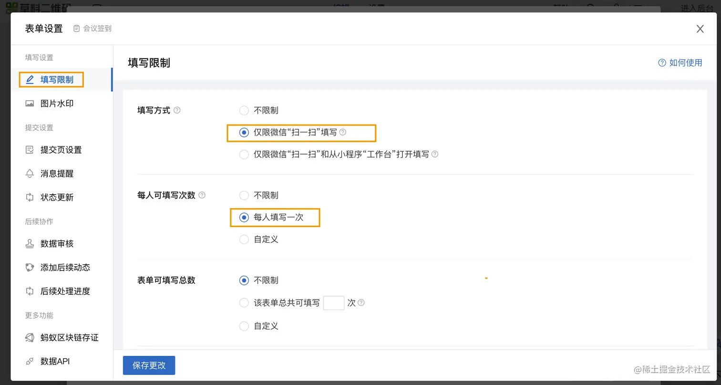Click help icon after “工作台”打开填写 option
The height and width of the screenshot is (385, 721).
[434, 154]
